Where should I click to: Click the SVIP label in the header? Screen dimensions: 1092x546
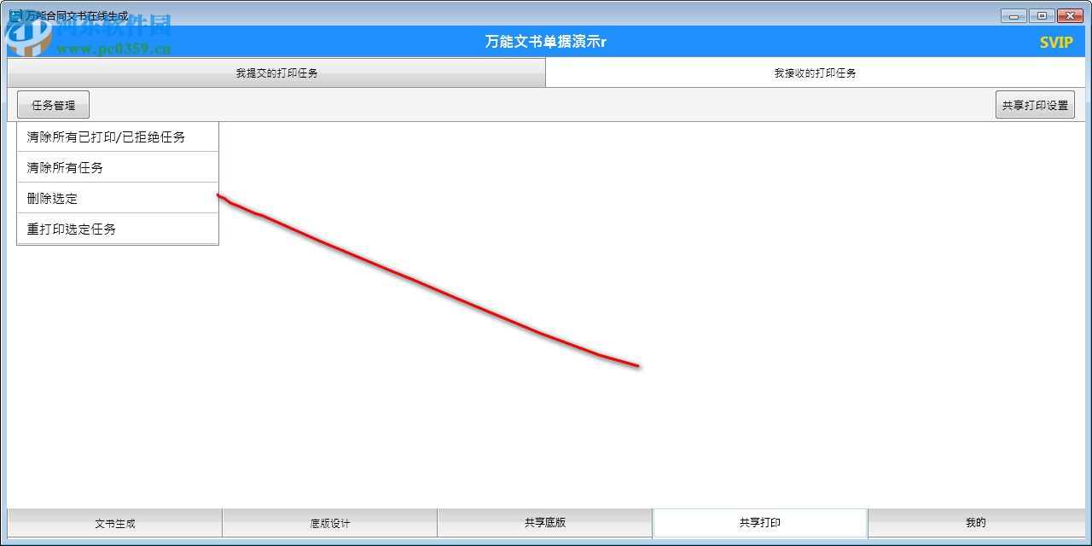point(1056,41)
